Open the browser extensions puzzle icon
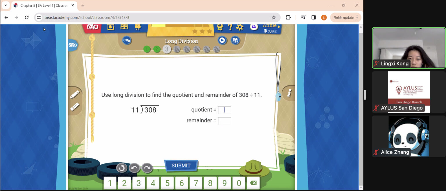446x191 pixels. point(288,17)
